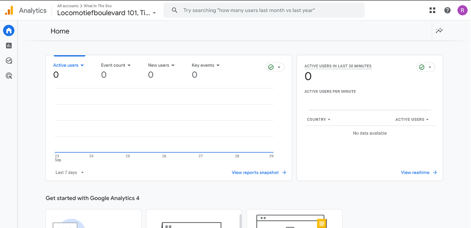Open the user account avatar
The image size is (471, 228).
462,10
